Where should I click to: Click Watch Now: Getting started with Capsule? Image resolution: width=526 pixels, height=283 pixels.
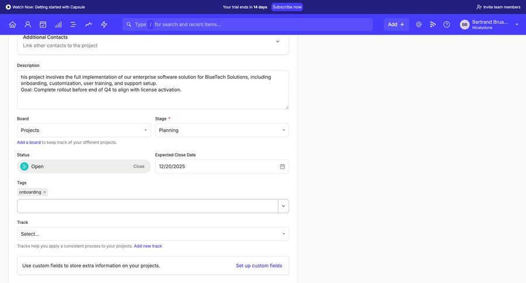(49, 7)
